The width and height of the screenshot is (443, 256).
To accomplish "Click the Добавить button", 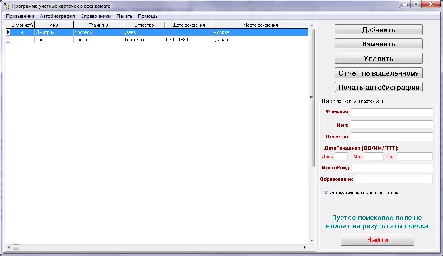I will pyautogui.click(x=379, y=30).
